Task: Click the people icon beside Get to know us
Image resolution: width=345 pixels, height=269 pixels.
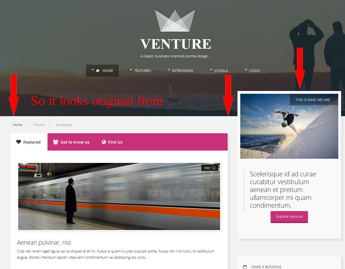Action: tap(55, 142)
